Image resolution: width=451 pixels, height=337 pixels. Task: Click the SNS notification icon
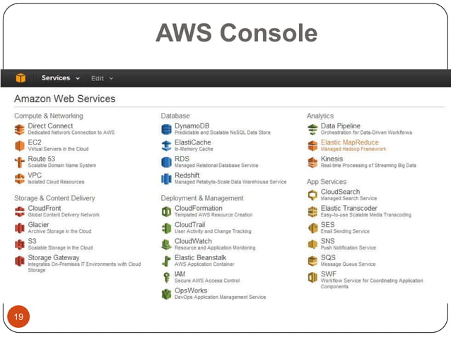(x=312, y=245)
